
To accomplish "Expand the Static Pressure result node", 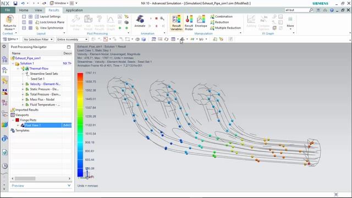I will [23, 89].
